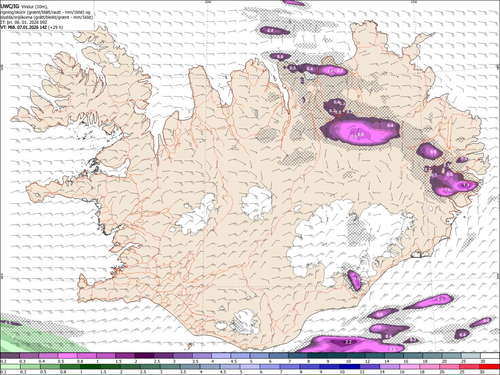Click the 15W longitude label
The height and width of the screenshot is (375, 500).
click(414, 2)
